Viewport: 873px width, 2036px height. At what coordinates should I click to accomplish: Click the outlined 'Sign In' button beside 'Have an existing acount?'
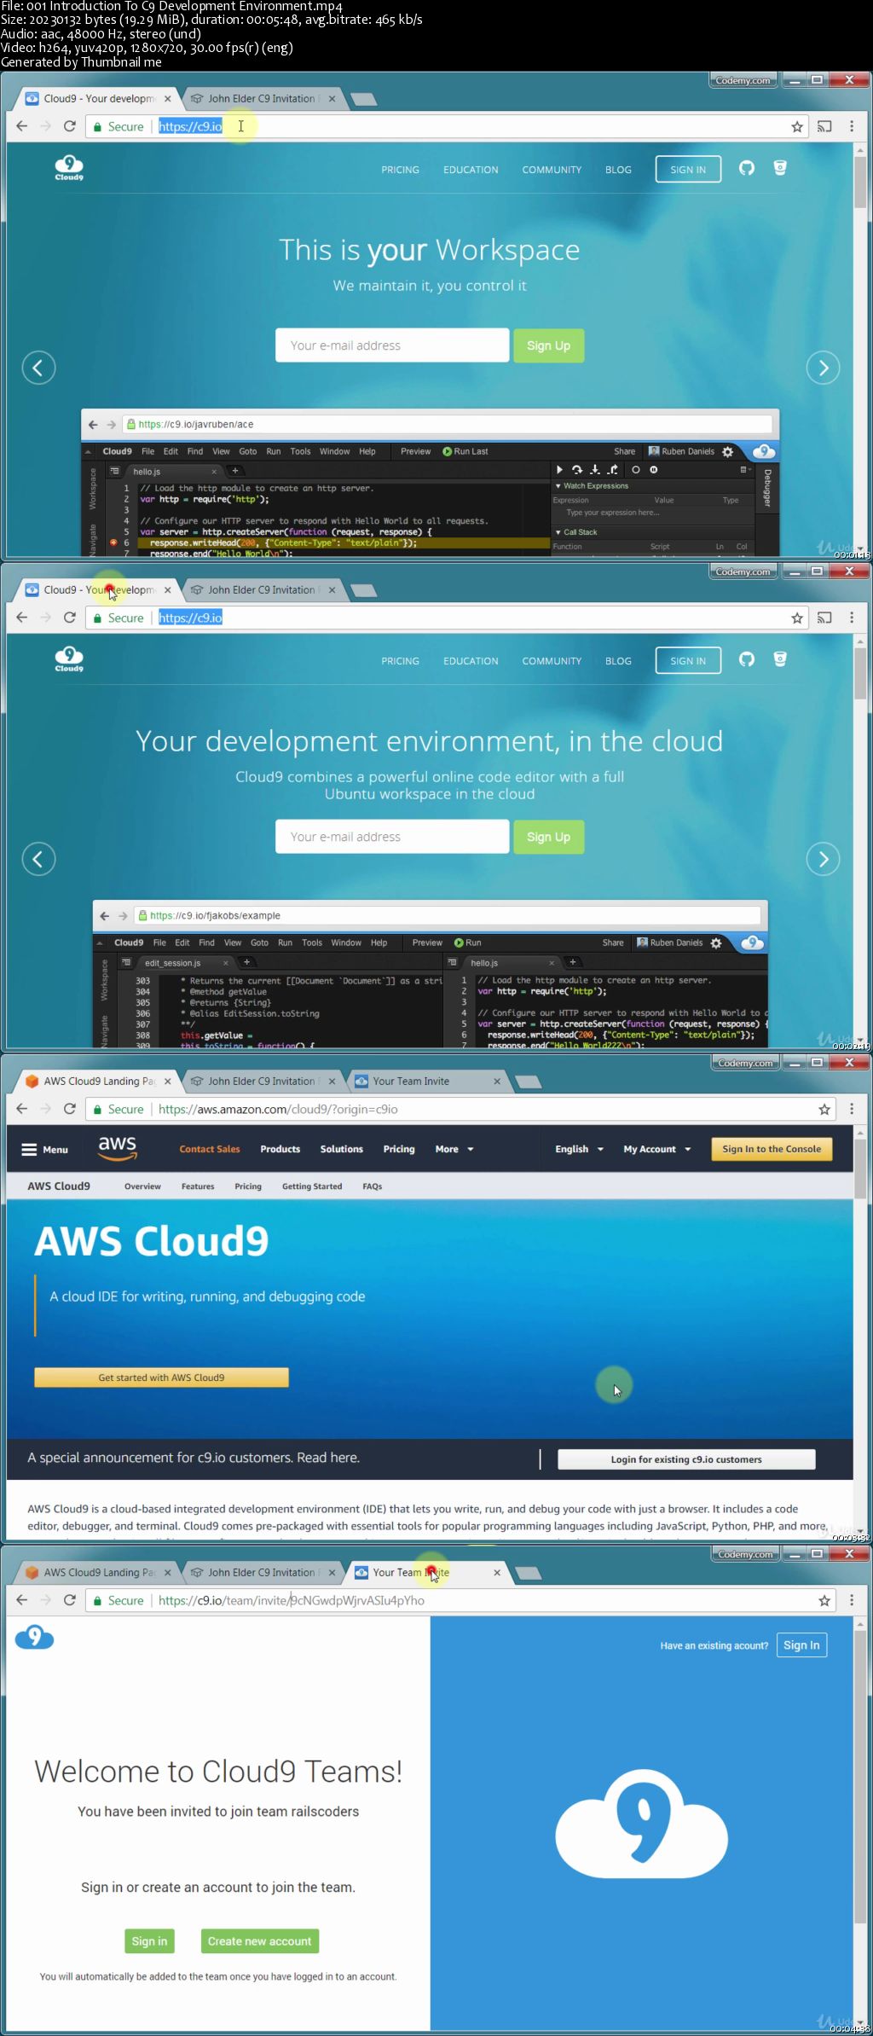click(x=801, y=1645)
